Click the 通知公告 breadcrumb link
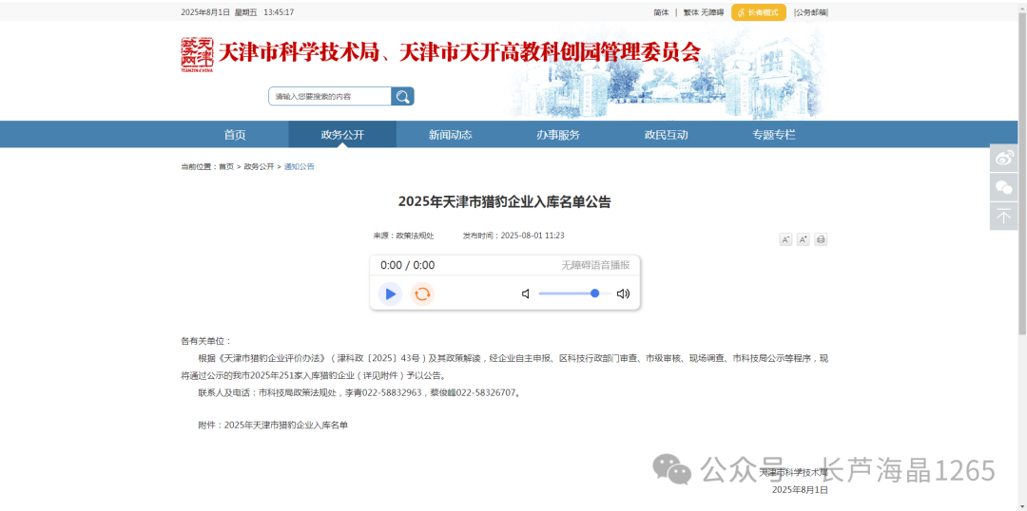 [x=299, y=166]
